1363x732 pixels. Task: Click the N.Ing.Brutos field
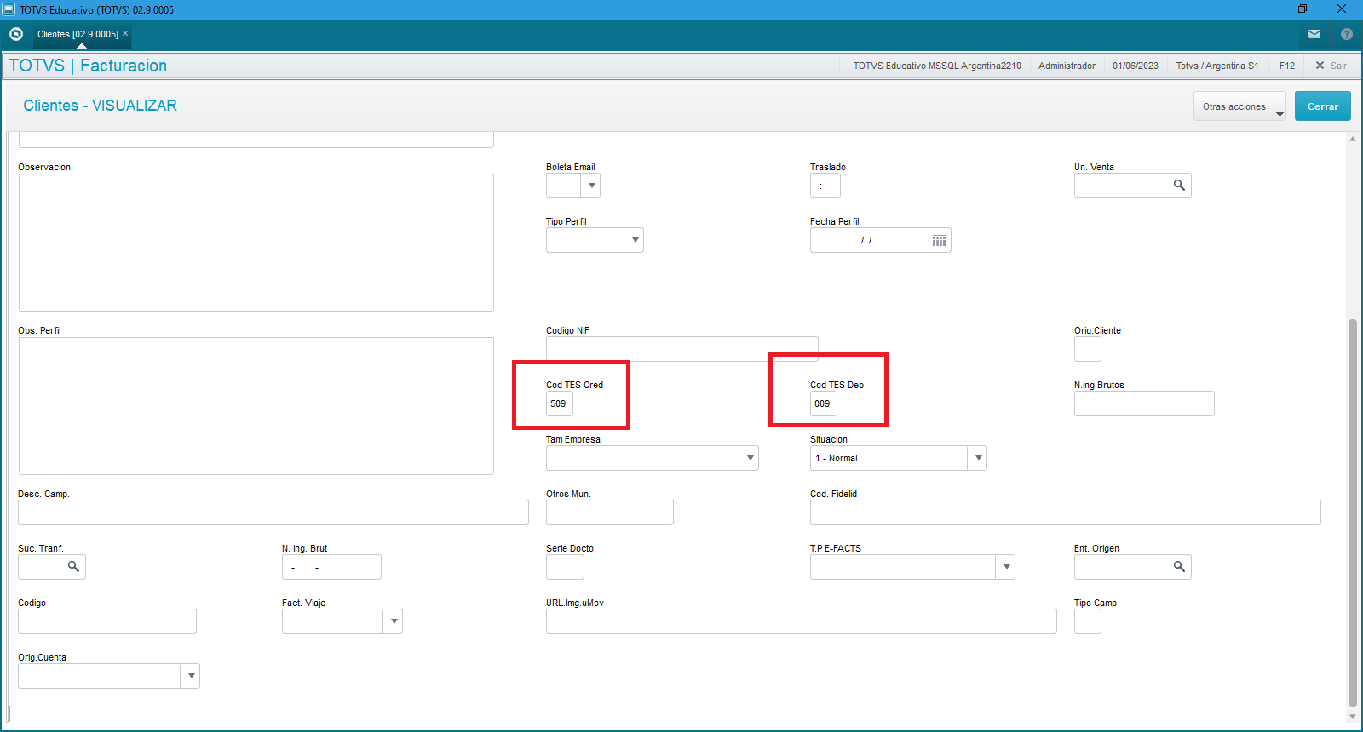tap(1144, 403)
